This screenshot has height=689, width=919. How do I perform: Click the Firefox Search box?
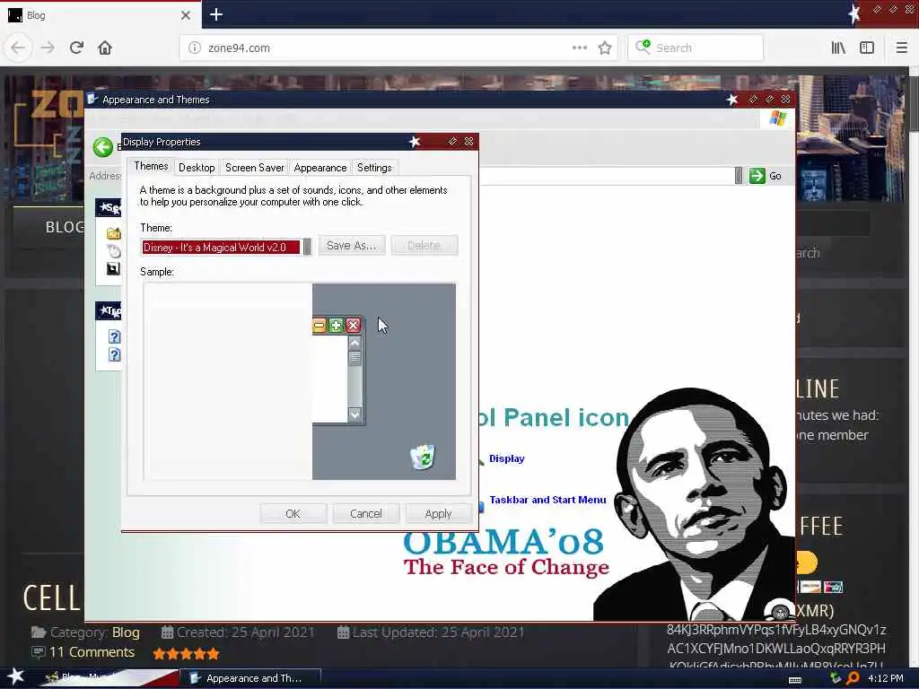coord(696,48)
